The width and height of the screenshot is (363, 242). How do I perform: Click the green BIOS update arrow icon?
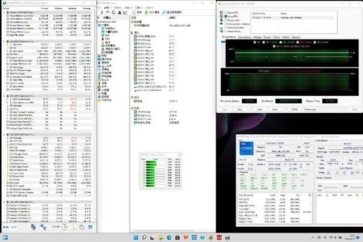pyautogui.click(x=146, y=12)
